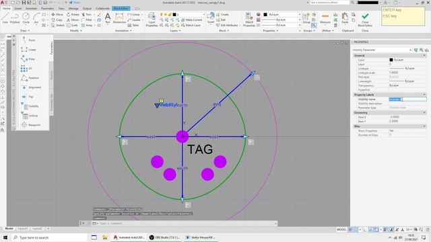Viewport: 431px width, 242px height.
Task: Add a Polar parameter from the palette
Action: point(28,59)
